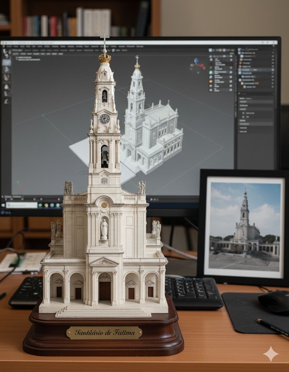
Task: Click the orange icon in the side panel list
Action: [x=211, y=81]
